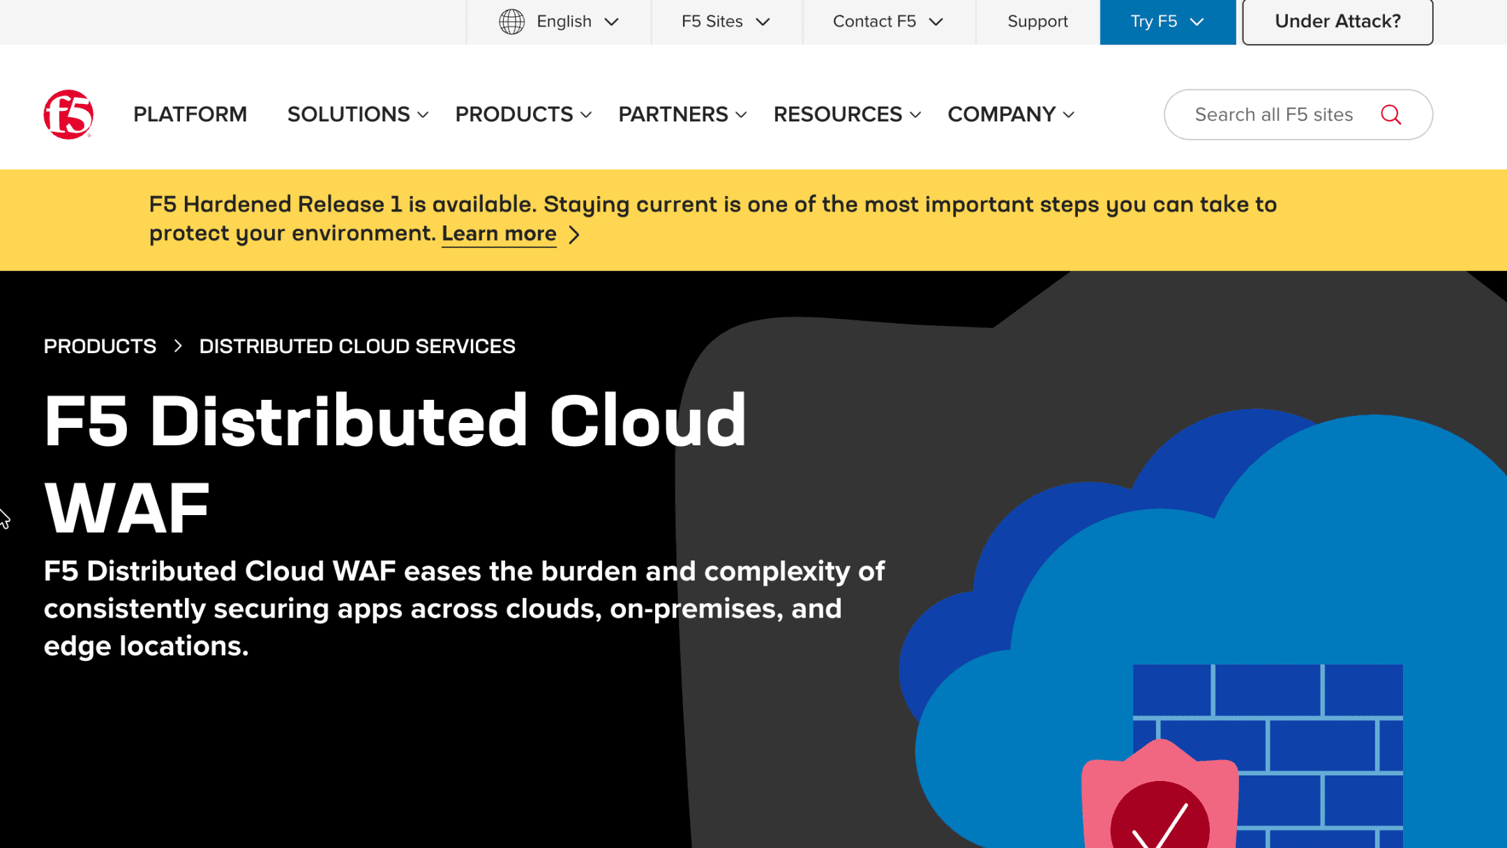This screenshot has width=1507, height=848.
Task: Expand the Products menu
Action: pyautogui.click(x=523, y=114)
